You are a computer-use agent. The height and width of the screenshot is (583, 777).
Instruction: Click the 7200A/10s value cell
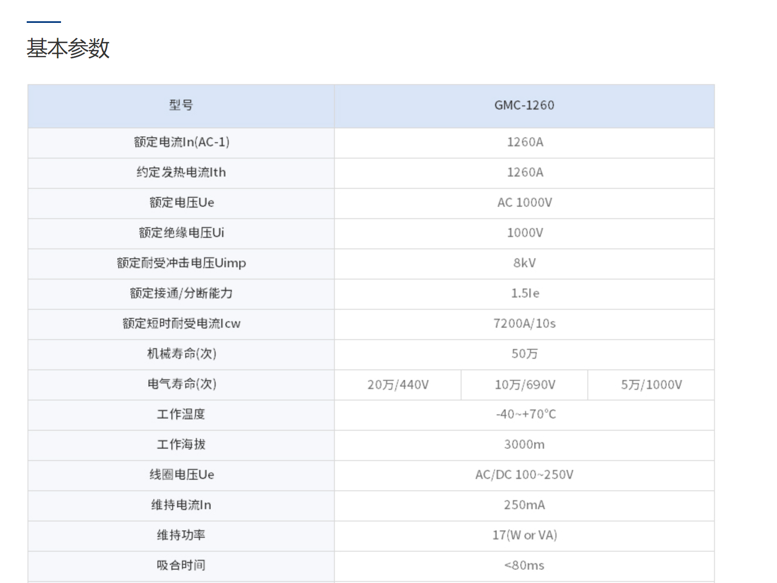pyautogui.click(x=524, y=324)
